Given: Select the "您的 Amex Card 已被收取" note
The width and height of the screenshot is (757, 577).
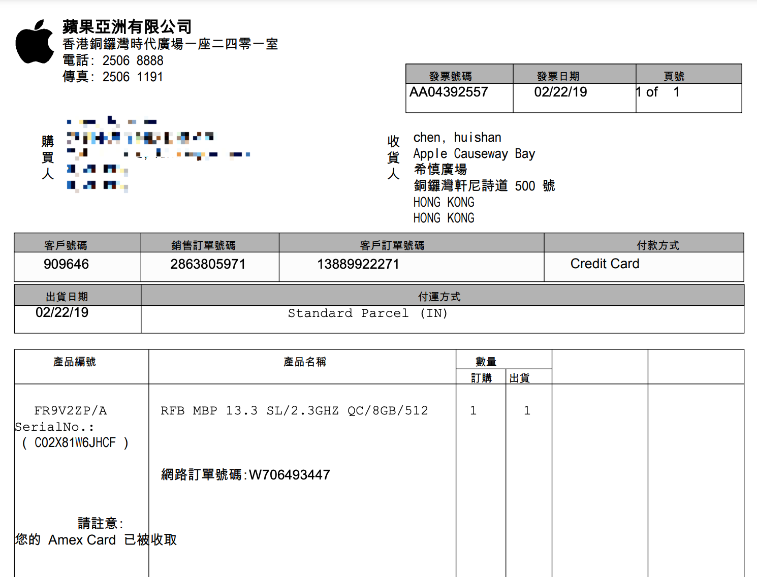Looking at the screenshot, I should point(96,540).
